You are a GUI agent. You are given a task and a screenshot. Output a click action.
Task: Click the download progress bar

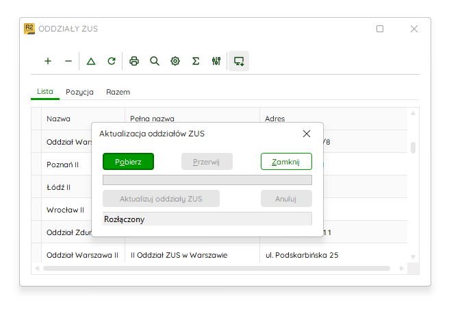pyautogui.click(x=207, y=180)
